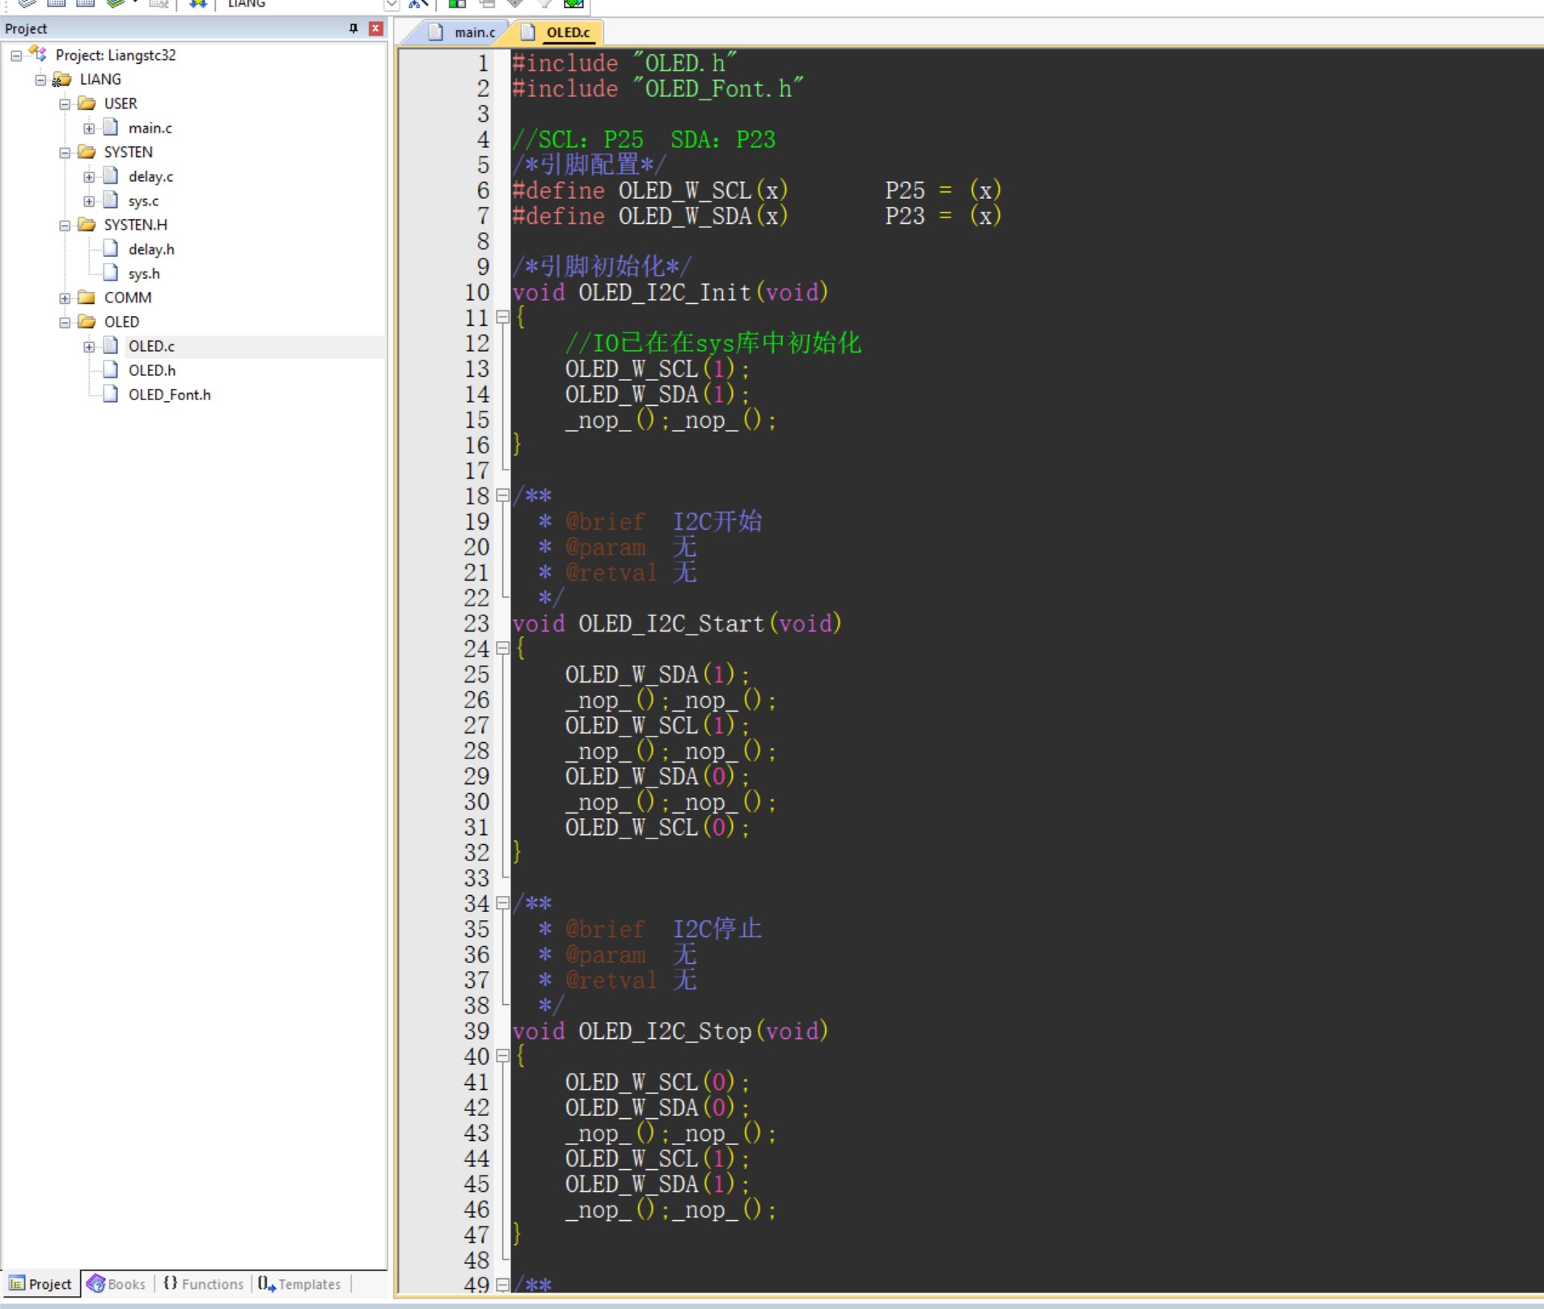This screenshot has width=1544, height=1309.
Task: Click the OLED folder icon
Action: pos(87,322)
